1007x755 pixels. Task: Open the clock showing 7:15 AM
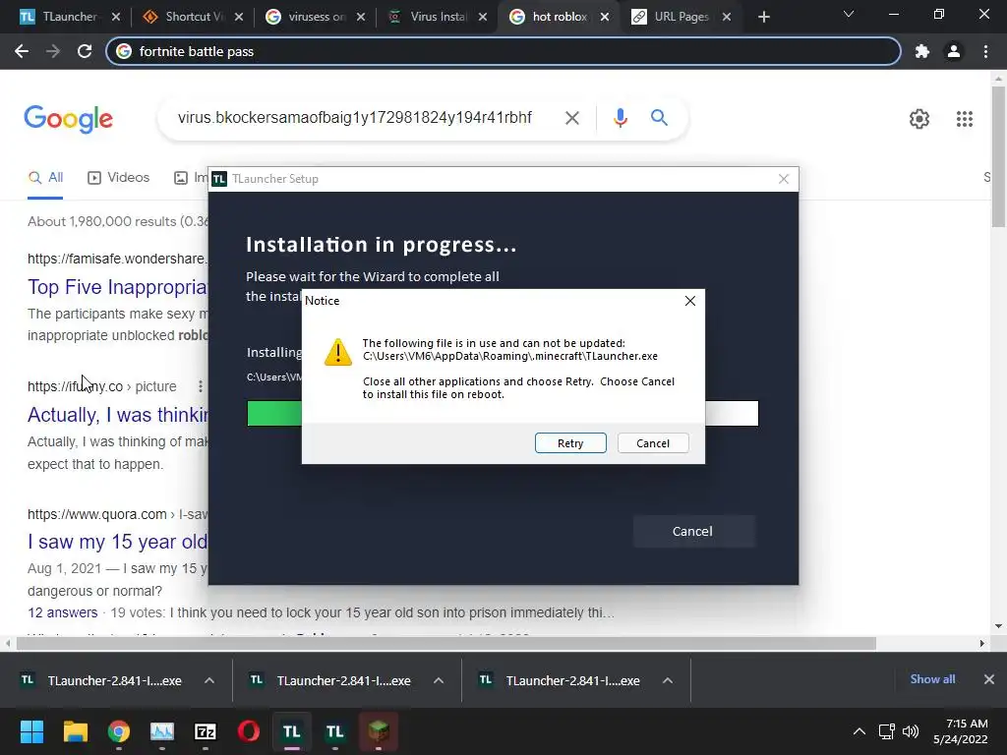[x=961, y=731]
